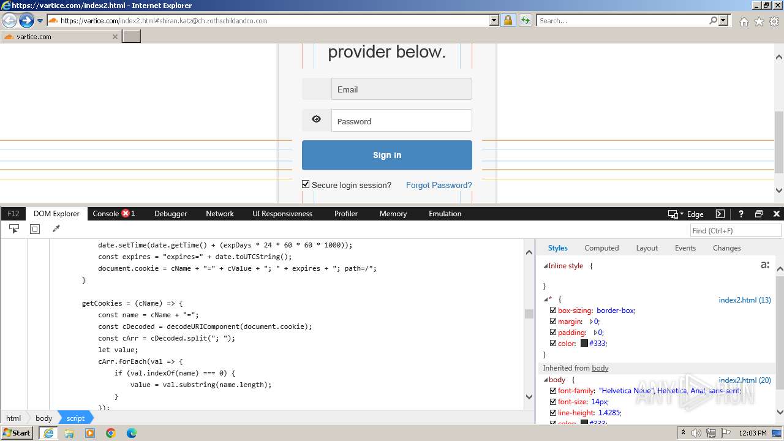Disable the line-height property

coord(553,413)
